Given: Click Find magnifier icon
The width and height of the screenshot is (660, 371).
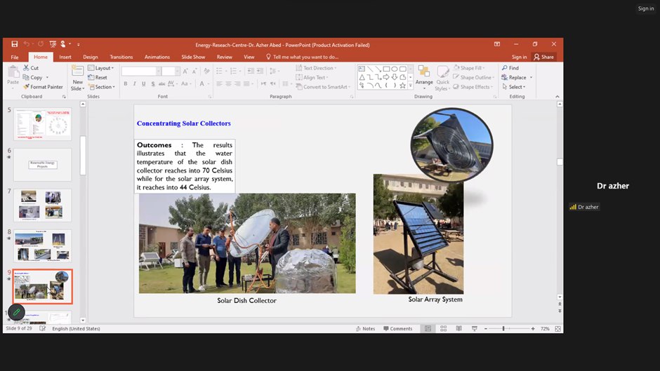Looking at the screenshot, I should pos(505,68).
